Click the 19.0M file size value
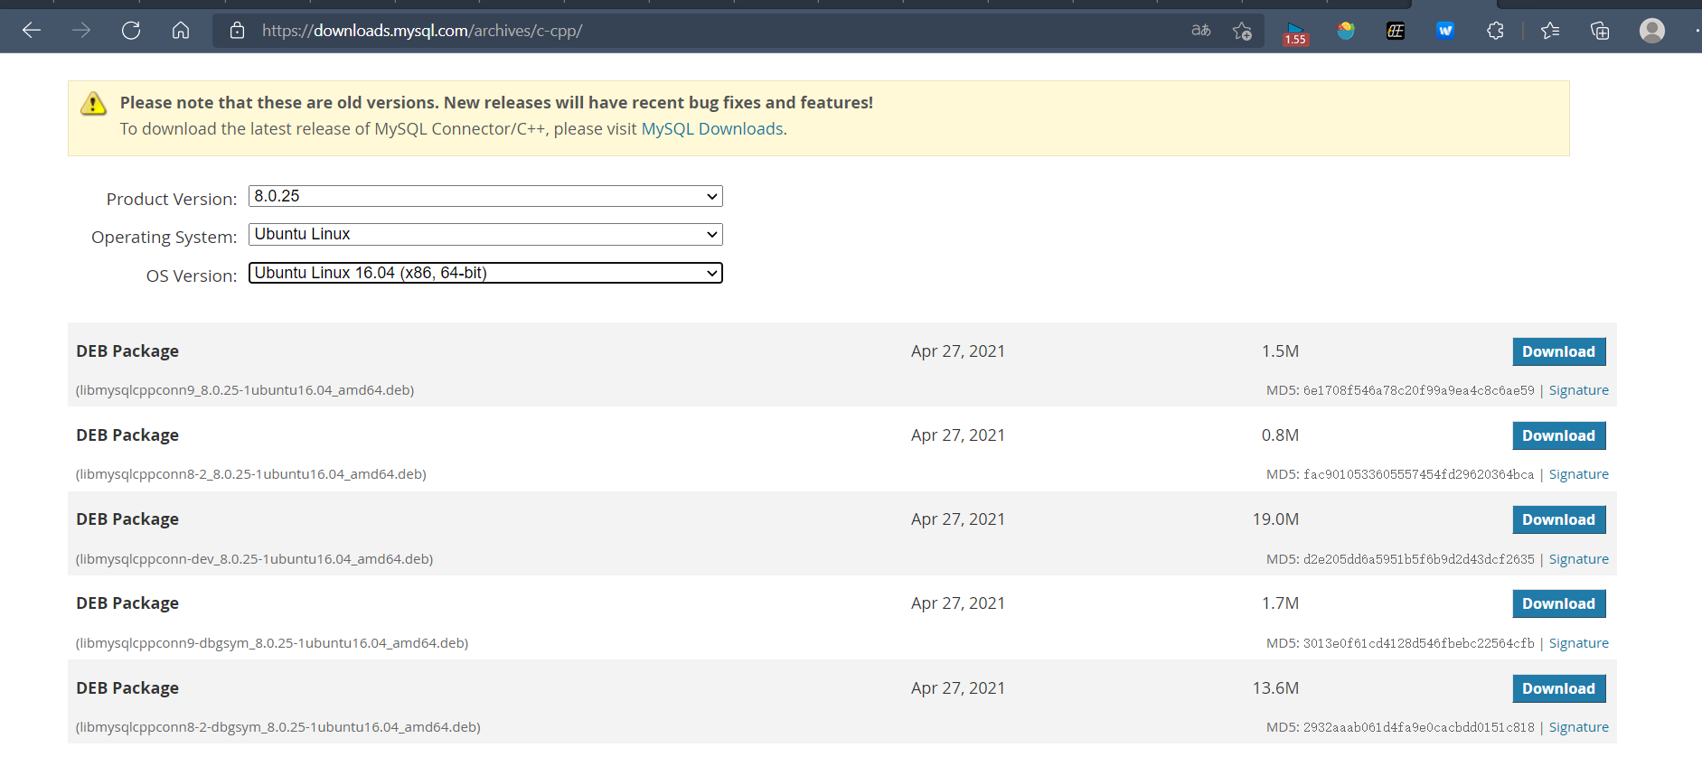Image resolution: width=1702 pixels, height=757 pixels. tap(1275, 519)
